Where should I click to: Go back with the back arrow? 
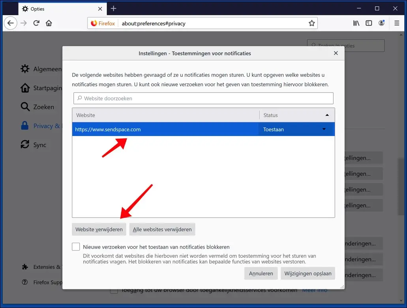click(10, 23)
